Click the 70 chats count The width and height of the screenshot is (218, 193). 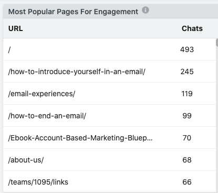click(x=187, y=138)
